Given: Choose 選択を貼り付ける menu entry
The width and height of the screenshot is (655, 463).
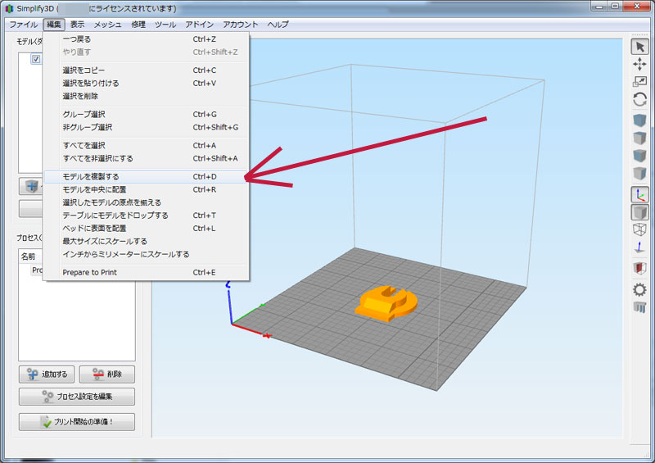Looking at the screenshot, I should point(147,84).
